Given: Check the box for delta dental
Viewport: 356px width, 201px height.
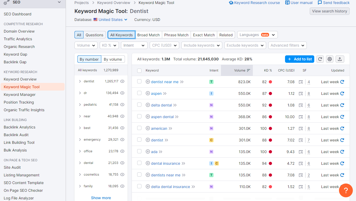Looking at the screenshot, I should [139, 105].
